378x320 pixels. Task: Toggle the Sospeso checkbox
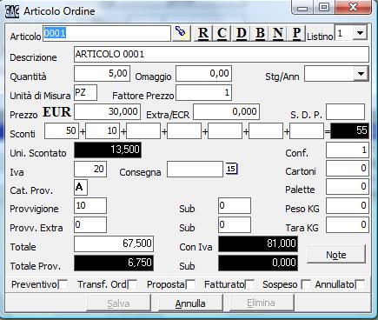click(306, 284)
